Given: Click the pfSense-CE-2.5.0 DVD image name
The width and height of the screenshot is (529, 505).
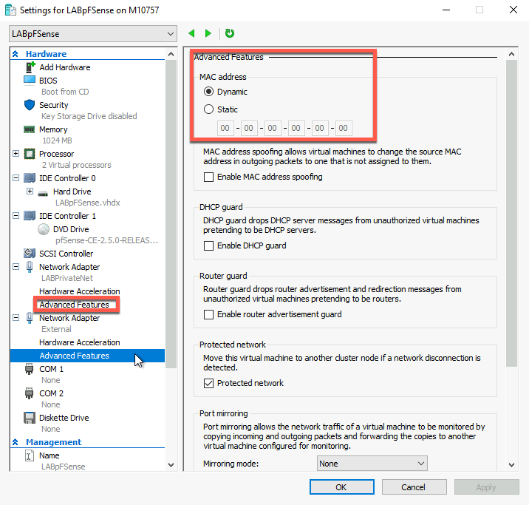Looking at the screenshot, I should pos(106,240).
